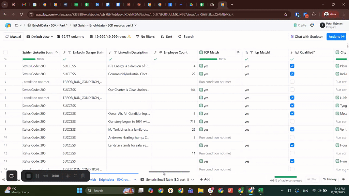Open the Sort options
Image resolution: width=349 pixels, height=196 pixels.
pos(166,37)
